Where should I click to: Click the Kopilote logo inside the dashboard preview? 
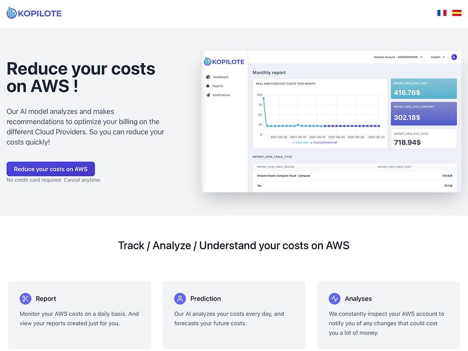(x=224, y=62)
